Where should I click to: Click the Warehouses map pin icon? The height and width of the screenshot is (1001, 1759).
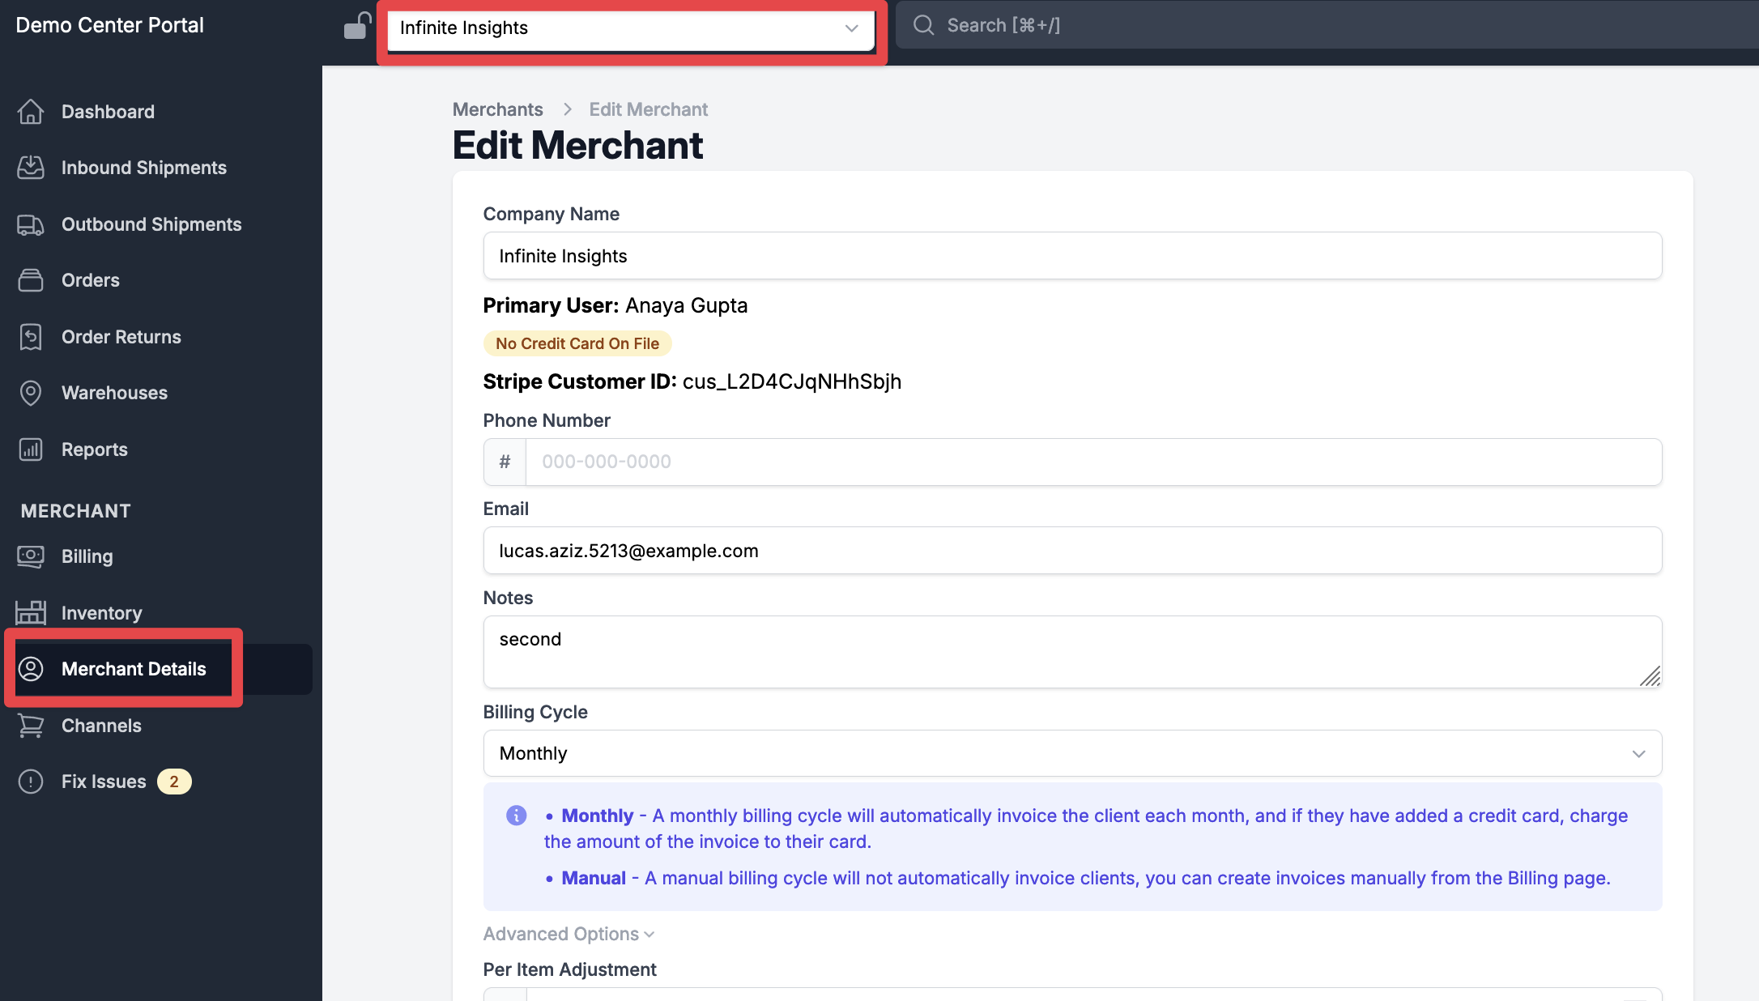click(31, 393)
